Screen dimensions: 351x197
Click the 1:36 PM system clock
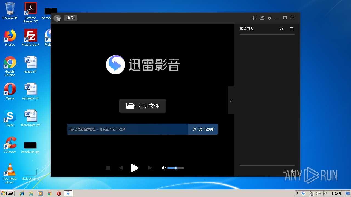point(337,193)
